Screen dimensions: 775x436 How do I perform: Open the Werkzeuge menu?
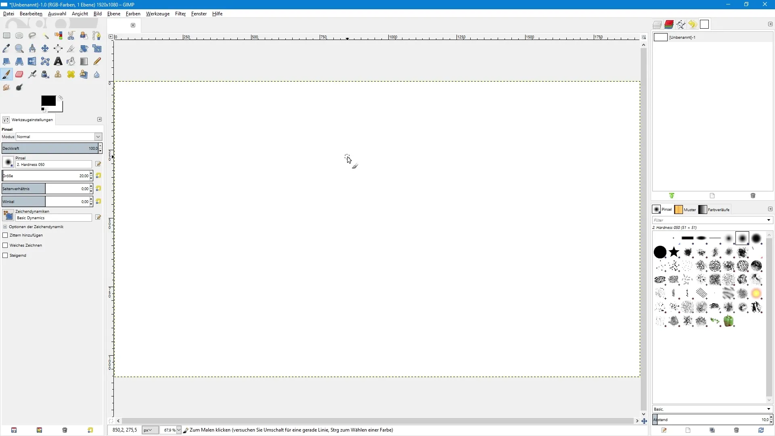(x=158, y=14)
